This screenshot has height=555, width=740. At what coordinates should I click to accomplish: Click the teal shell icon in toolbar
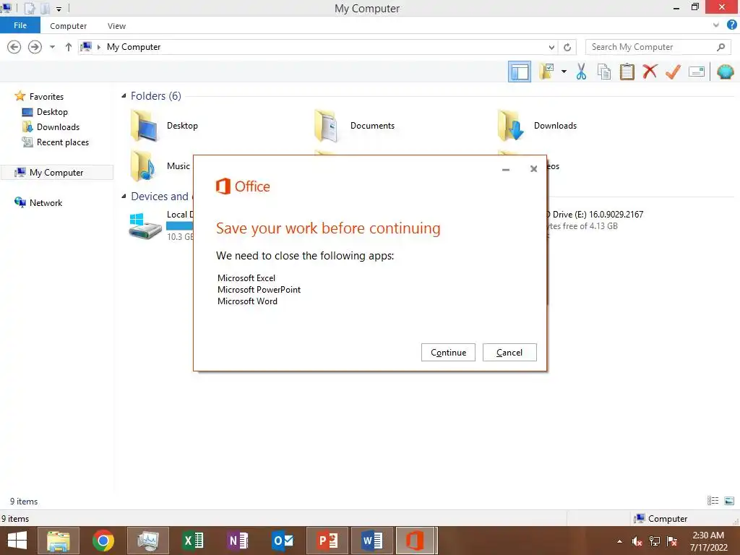(x=726, y=72)
